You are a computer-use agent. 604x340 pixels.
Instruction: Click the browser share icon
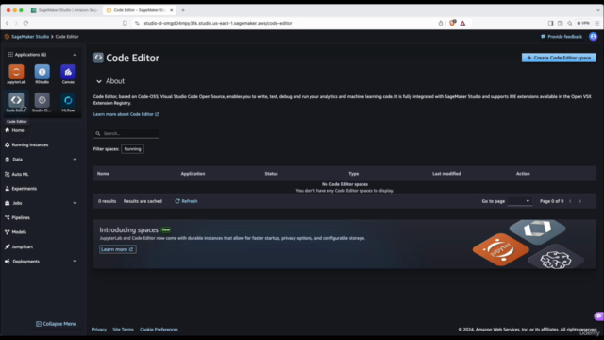(441, 23)
